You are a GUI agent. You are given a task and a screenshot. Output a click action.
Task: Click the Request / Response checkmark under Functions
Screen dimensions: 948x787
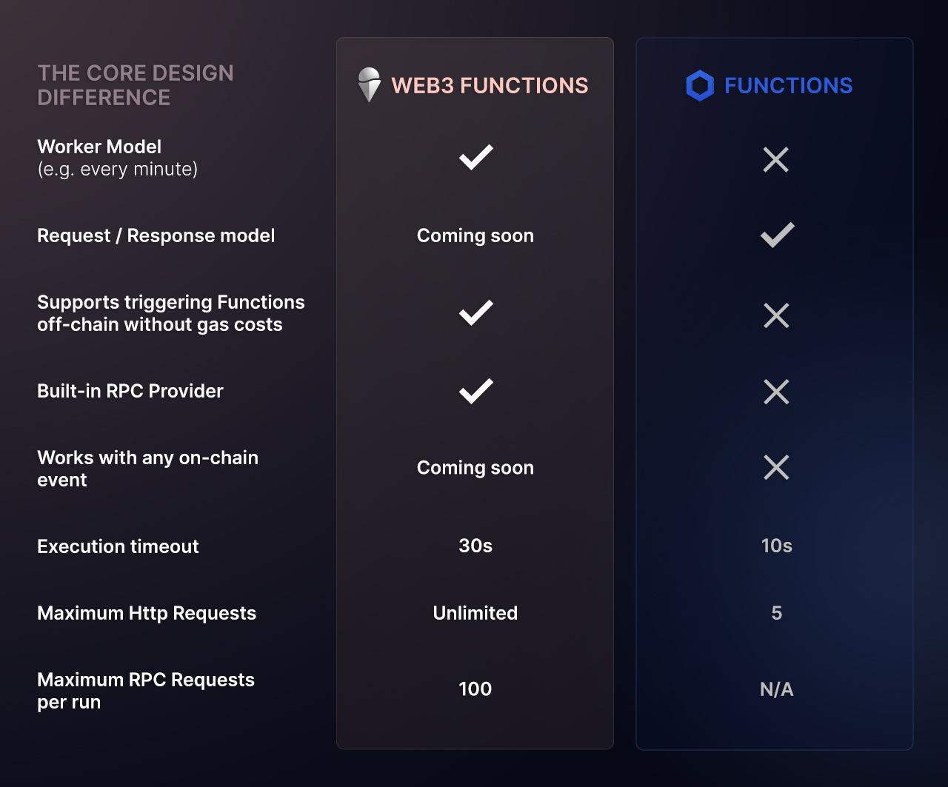click(777, 235)
